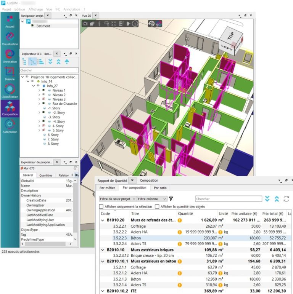Enable 'Afficher uniquement la sélection' checkbox

coord(101,206)
